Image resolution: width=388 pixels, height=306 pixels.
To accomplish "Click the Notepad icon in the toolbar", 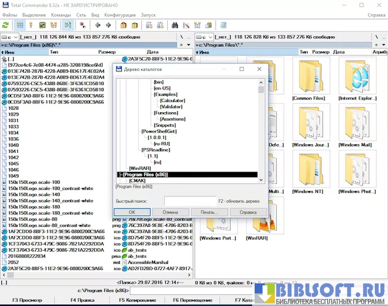I will [x=223, y=25].
